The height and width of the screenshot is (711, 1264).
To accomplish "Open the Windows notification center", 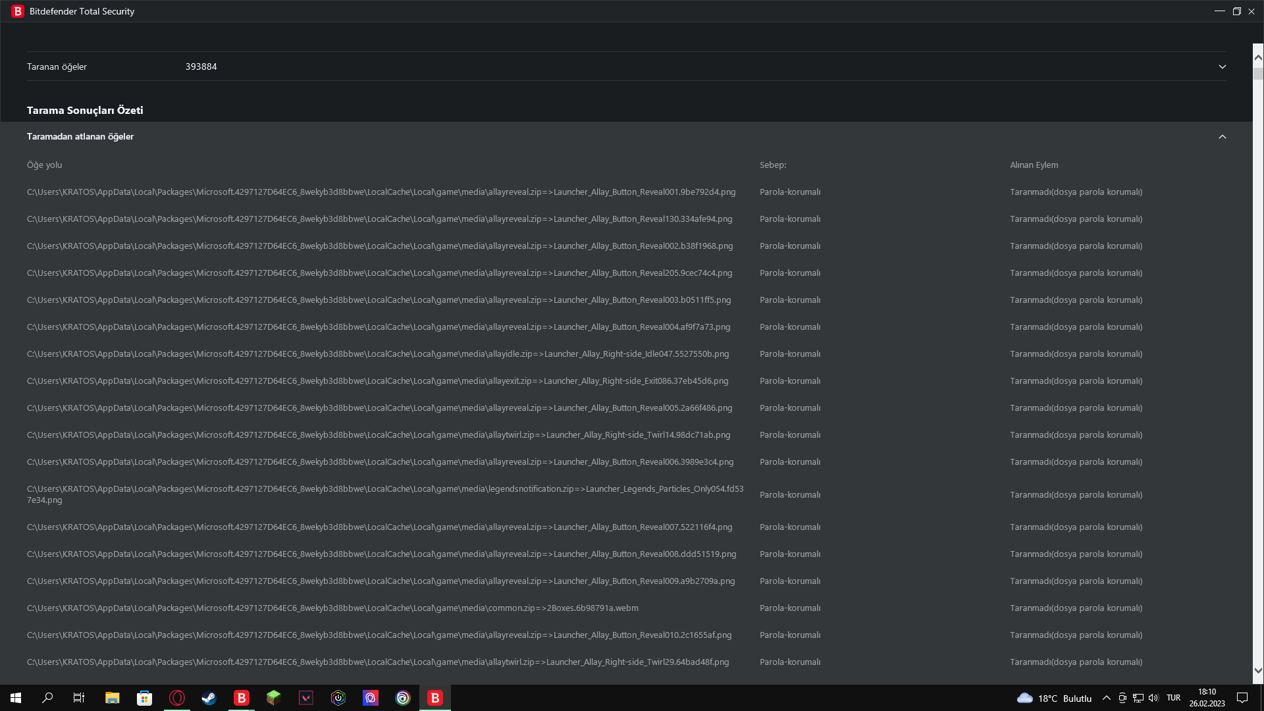I will [1242, 698].
